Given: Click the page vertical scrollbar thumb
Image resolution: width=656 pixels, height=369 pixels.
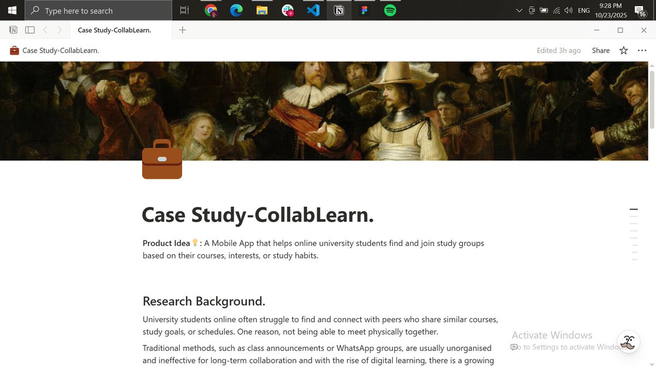Looking at the screenshot, I should [x=652, y=98].
